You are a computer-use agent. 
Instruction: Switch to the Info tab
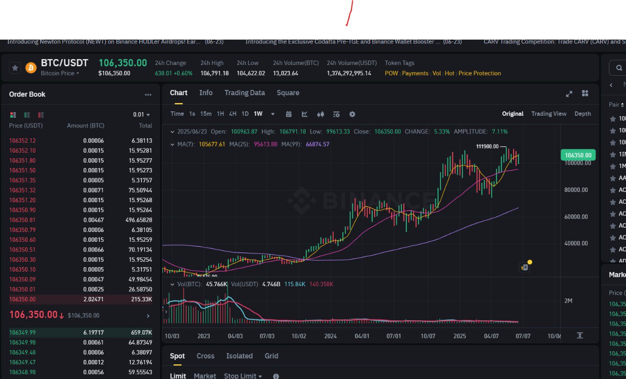coord(206,93)
